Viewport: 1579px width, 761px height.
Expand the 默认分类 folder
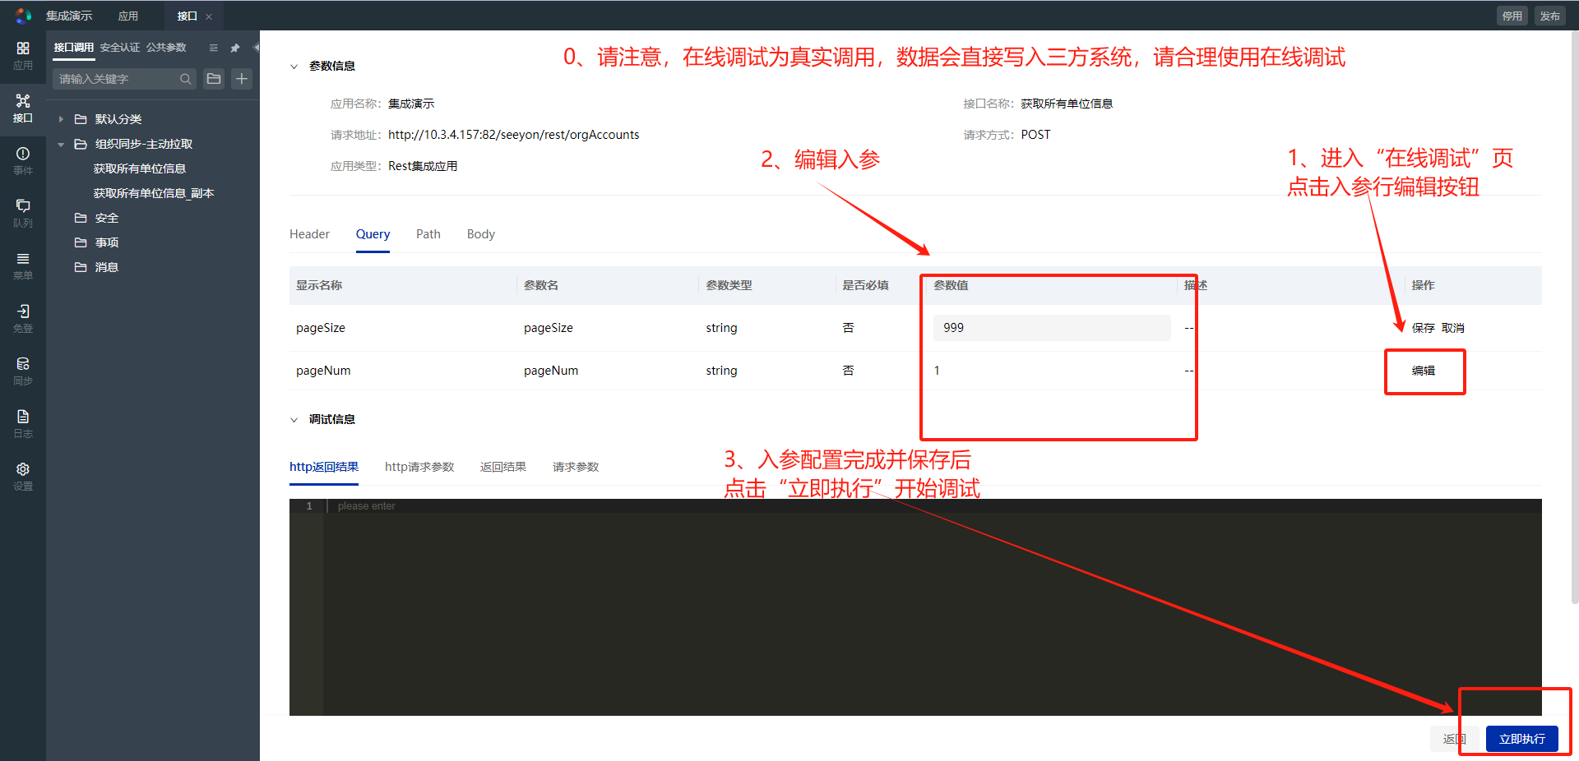[x=61, y=119]
